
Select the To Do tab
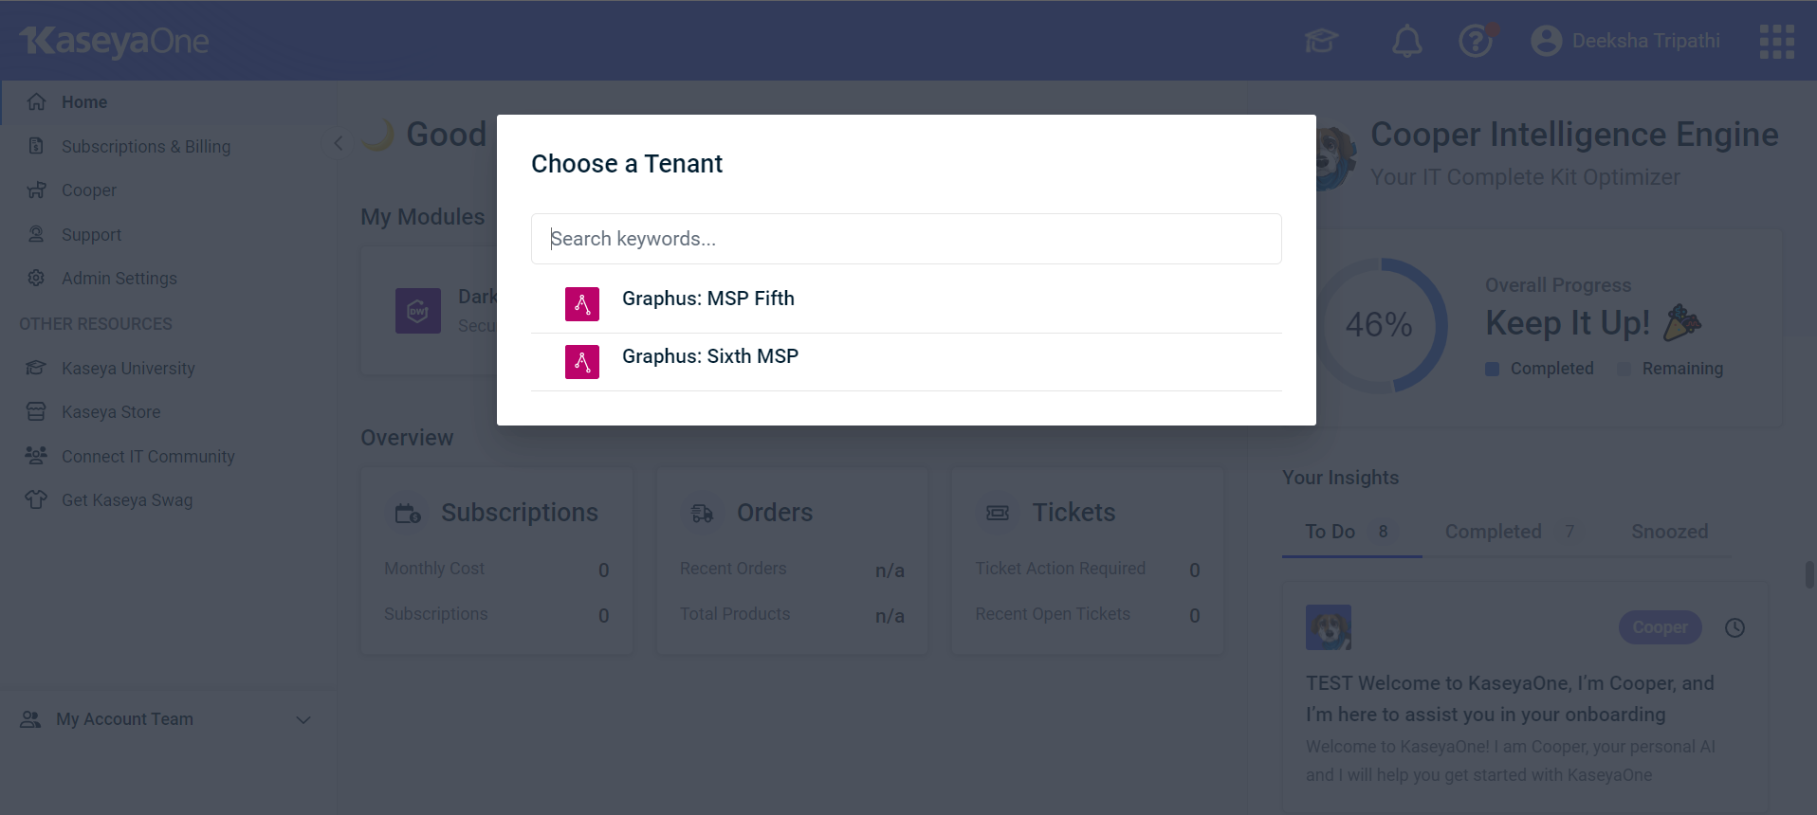(x=1331, y=532)
